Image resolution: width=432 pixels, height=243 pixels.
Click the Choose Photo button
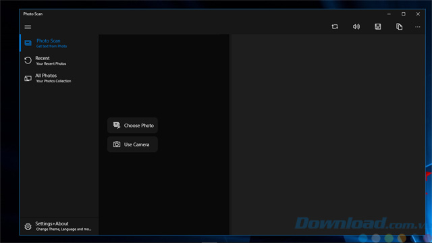coord(132,126)
